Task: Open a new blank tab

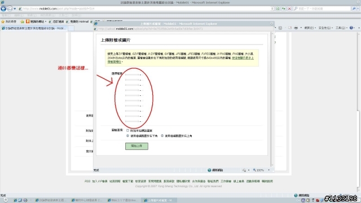Action: pos(72,28)
